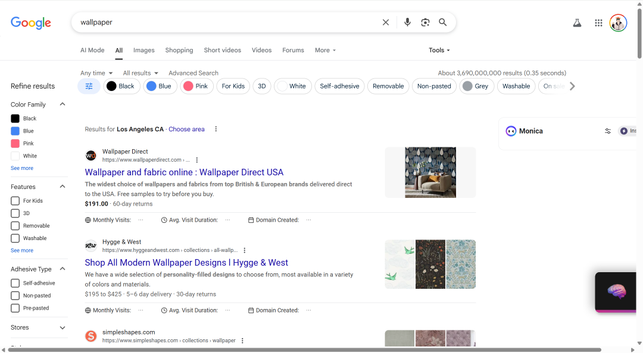Image resolution: width=643 pixels, height=353 pixels.
Task: Click the Choose area link
Action: [x=186, y=129]
